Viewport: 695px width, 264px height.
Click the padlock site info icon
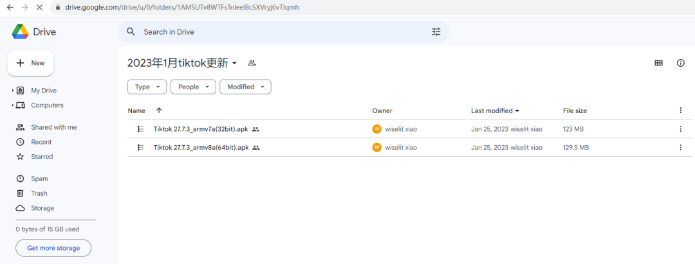[58, 8]
